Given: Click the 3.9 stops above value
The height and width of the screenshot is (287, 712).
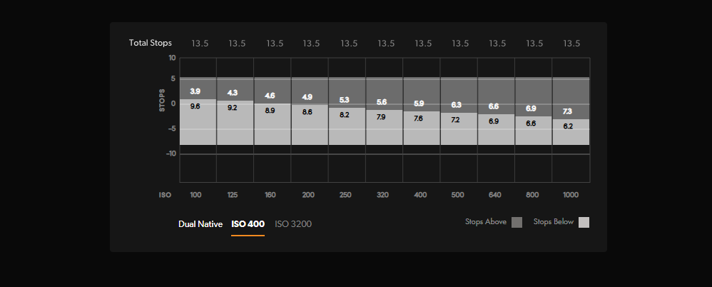Looking at the screenshot, I should click(195, 91).
